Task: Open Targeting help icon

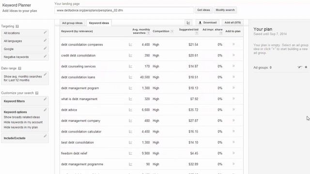Action: coord(17,26)
